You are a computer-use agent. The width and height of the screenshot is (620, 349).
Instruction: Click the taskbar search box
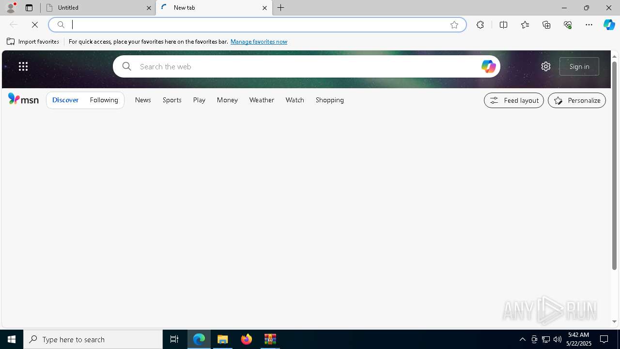point(93,339)
